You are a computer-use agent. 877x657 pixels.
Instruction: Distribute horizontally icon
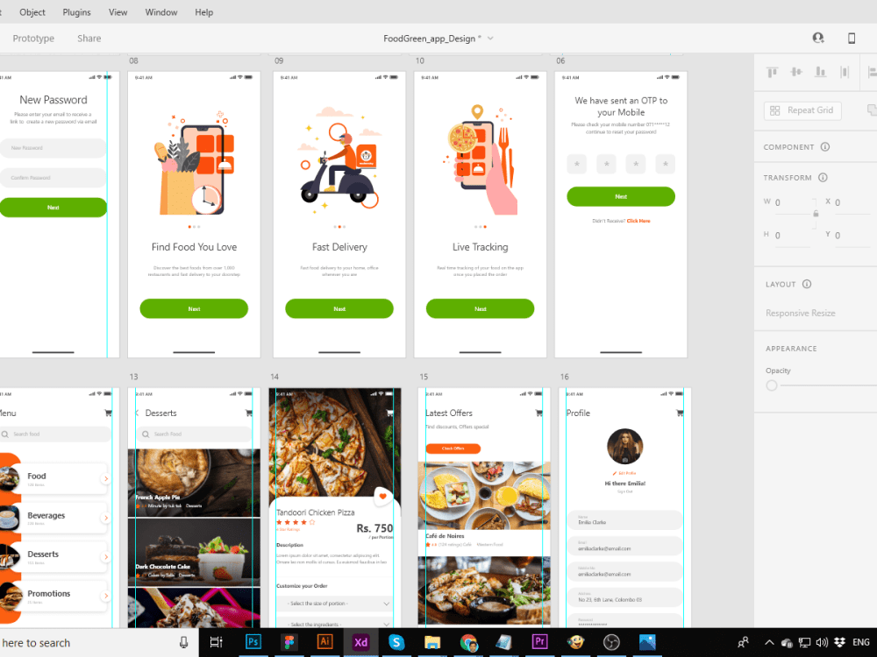coord(845,72)
